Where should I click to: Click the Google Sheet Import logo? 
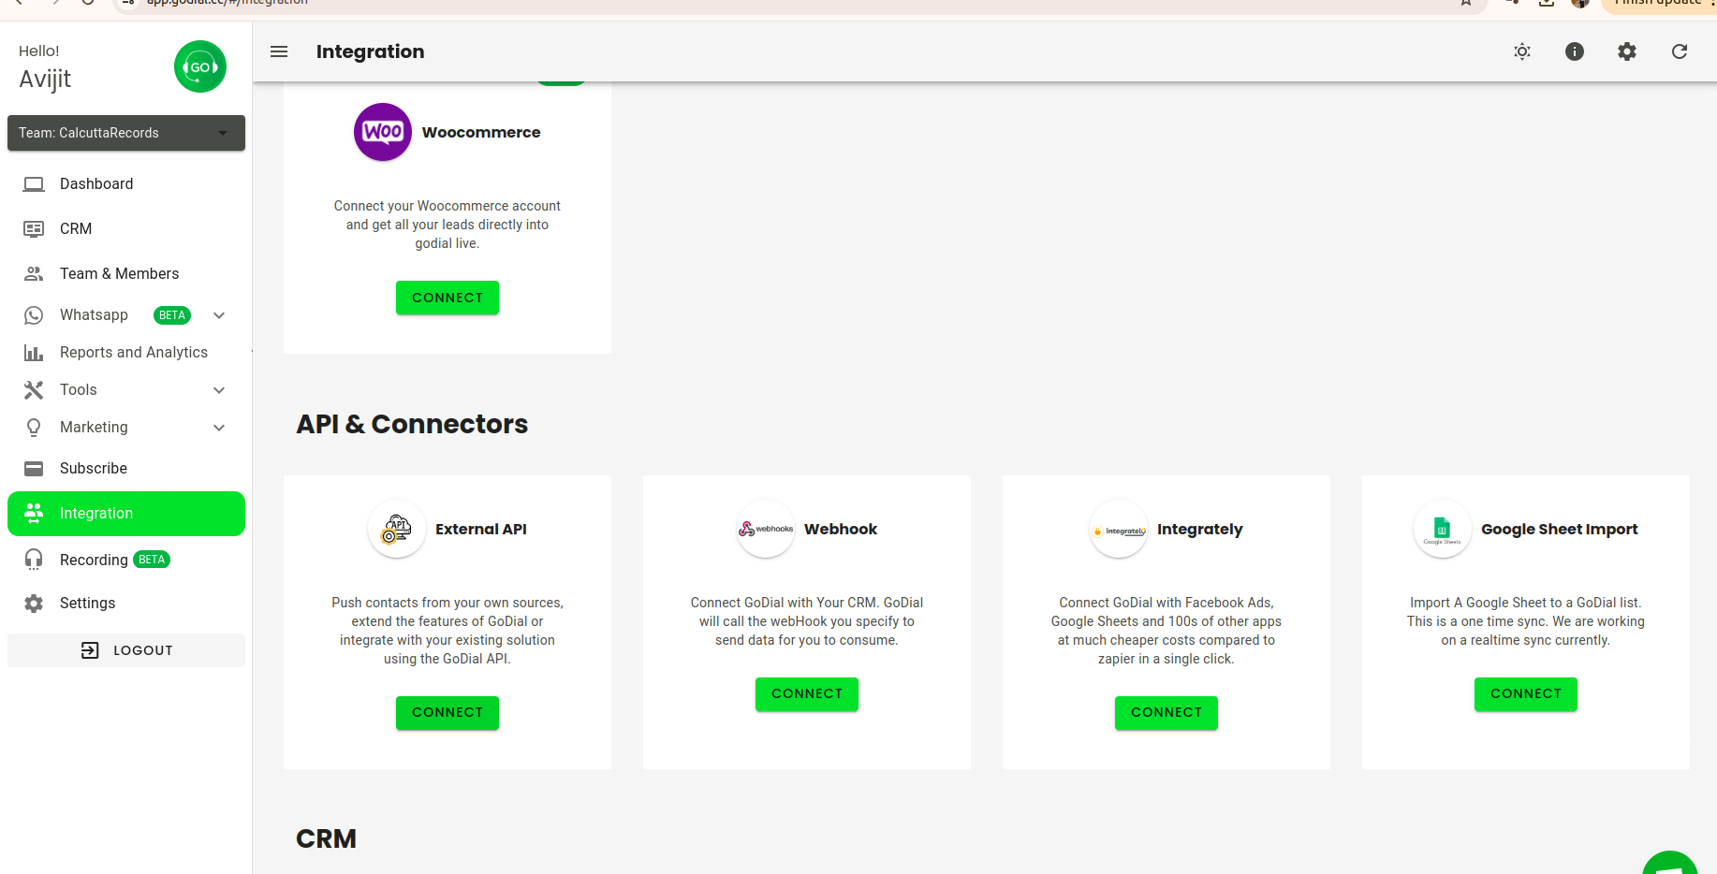1443,529
